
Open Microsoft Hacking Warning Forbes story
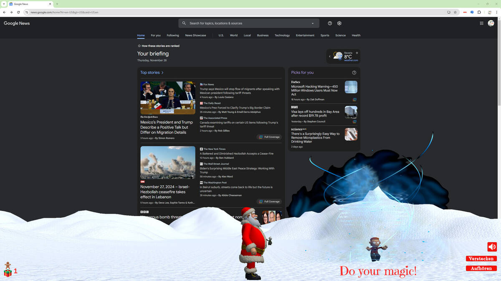click(x=315, y=90)
